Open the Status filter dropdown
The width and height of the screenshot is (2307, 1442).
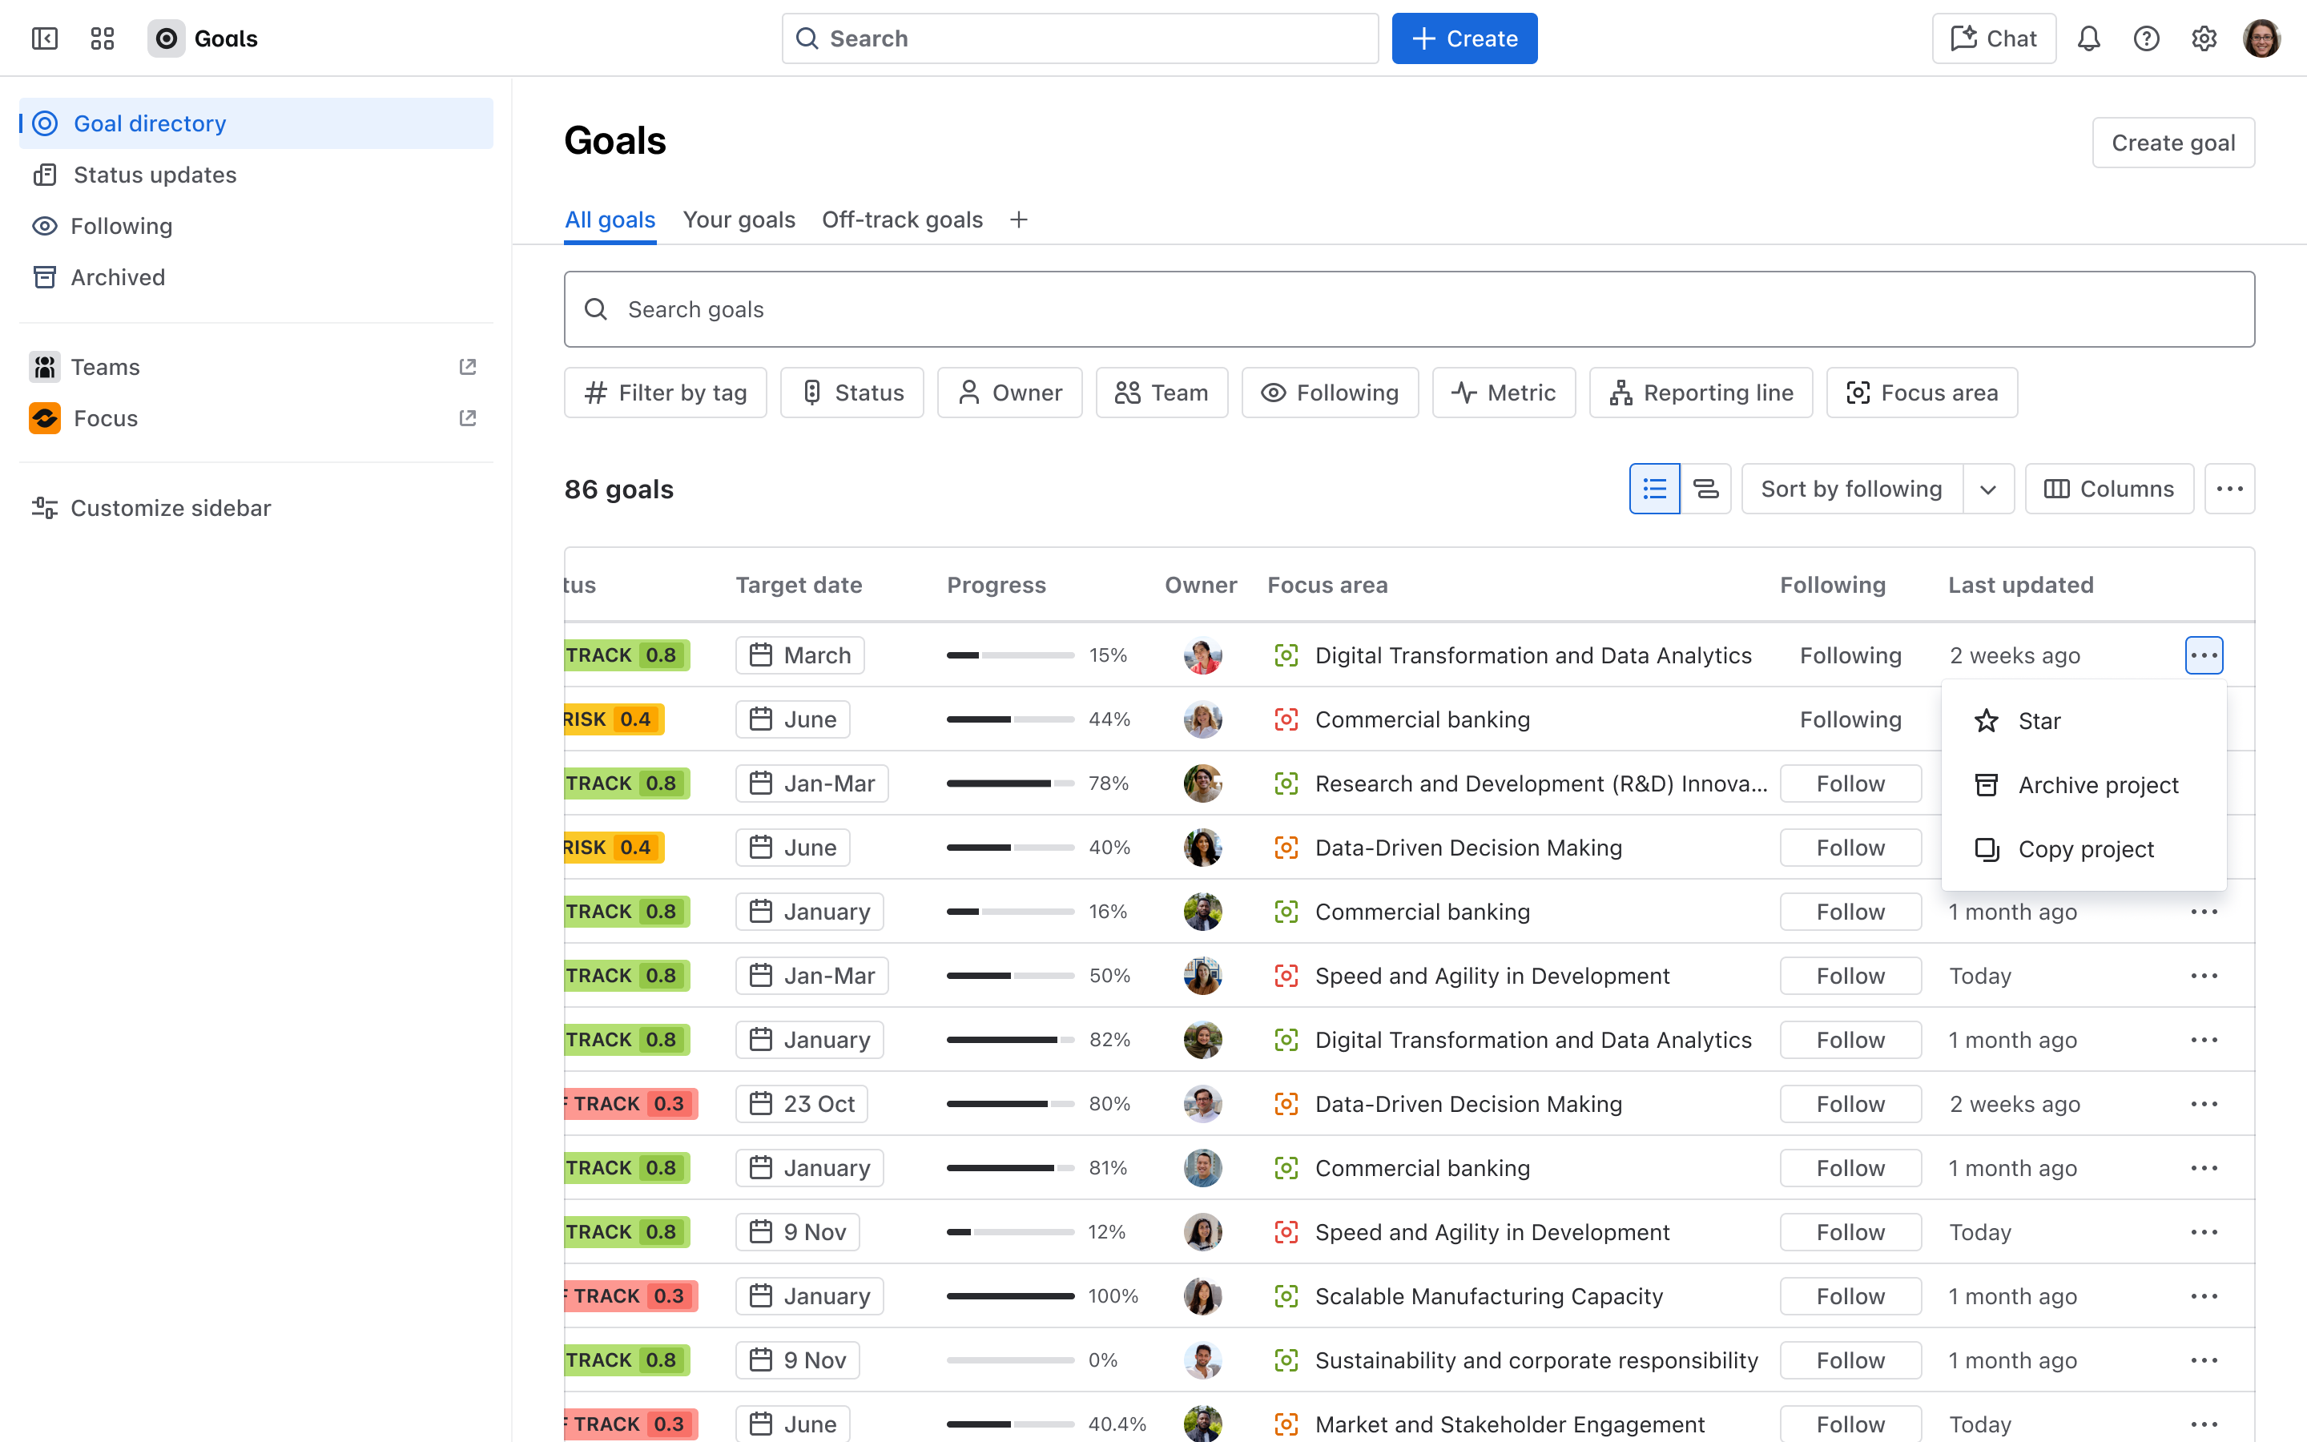tap(852, 392)
